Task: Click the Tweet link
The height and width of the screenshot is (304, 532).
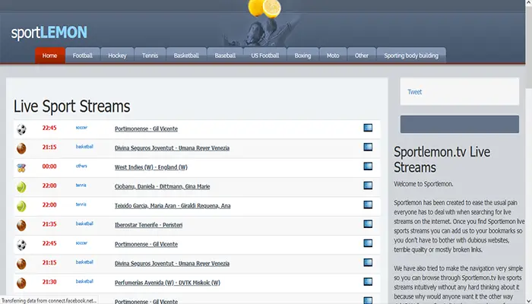Action: click(x=415, y=92)
